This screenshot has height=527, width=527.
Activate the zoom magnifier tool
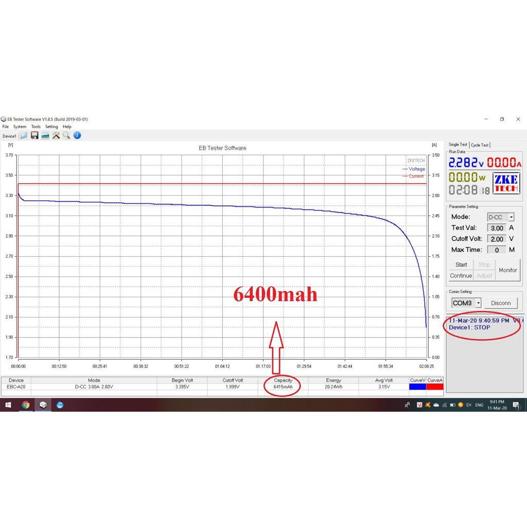click(66, 135)
